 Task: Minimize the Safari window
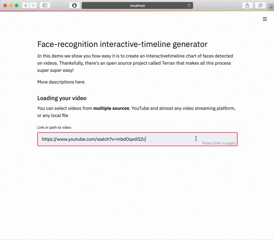tap(11, 6)
